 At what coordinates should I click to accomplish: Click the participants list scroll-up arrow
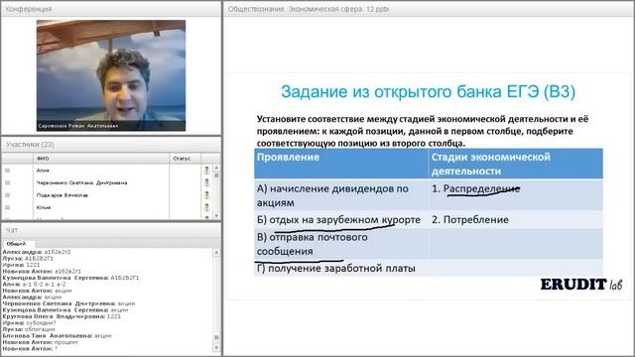coord(216,168)
